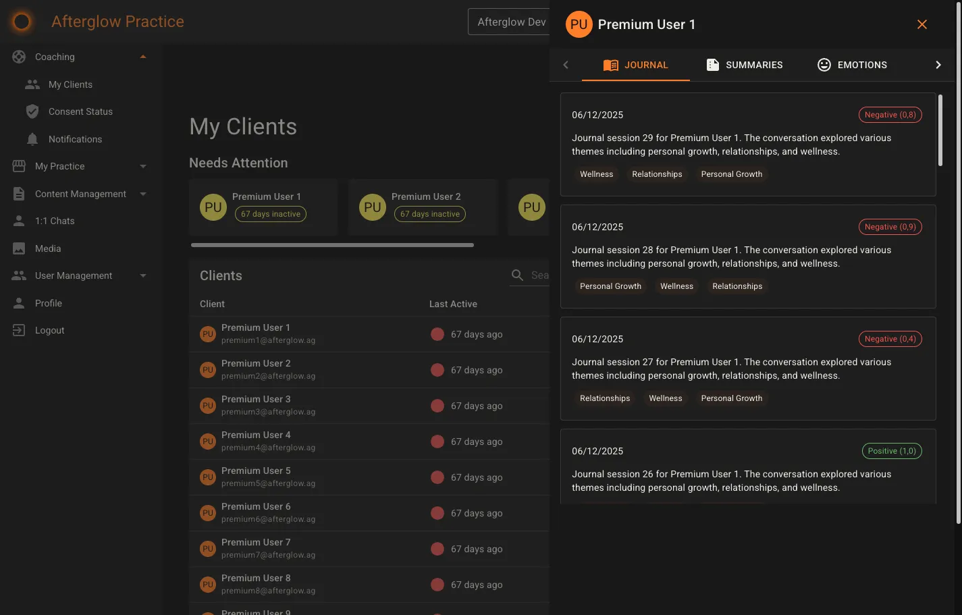Expand the My Practice section
This screenshot has width=962, height=615.
click(142, 165)
